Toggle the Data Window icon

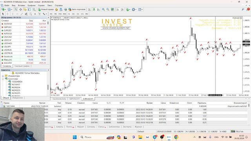pos(21,9)
